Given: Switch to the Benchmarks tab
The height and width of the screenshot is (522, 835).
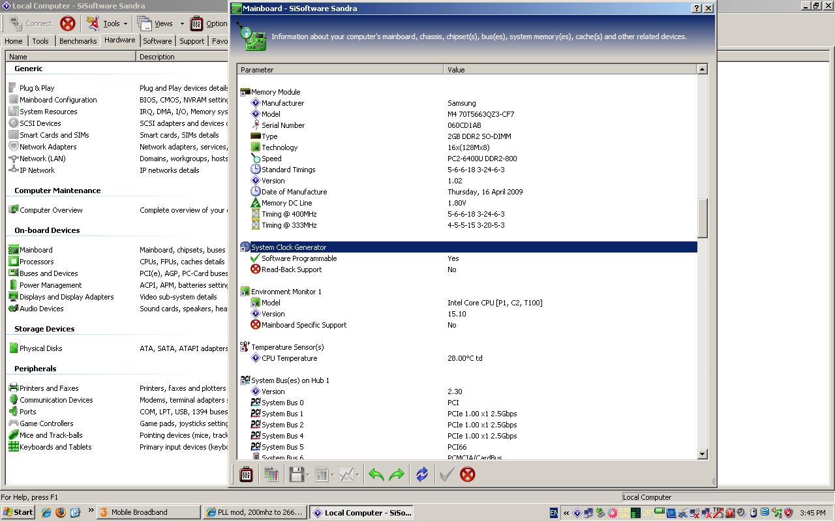Looking at the screenshot, I should tap(78, 40).
